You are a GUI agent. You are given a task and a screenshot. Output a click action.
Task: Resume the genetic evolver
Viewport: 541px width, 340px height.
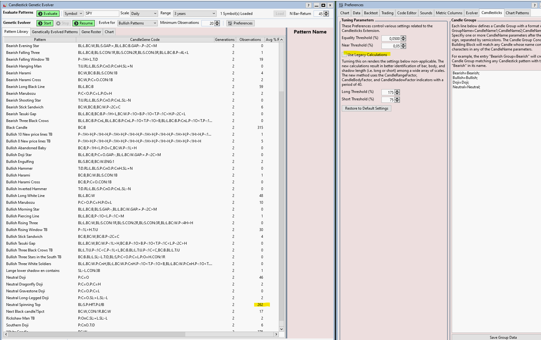click(x=84, y=23)
